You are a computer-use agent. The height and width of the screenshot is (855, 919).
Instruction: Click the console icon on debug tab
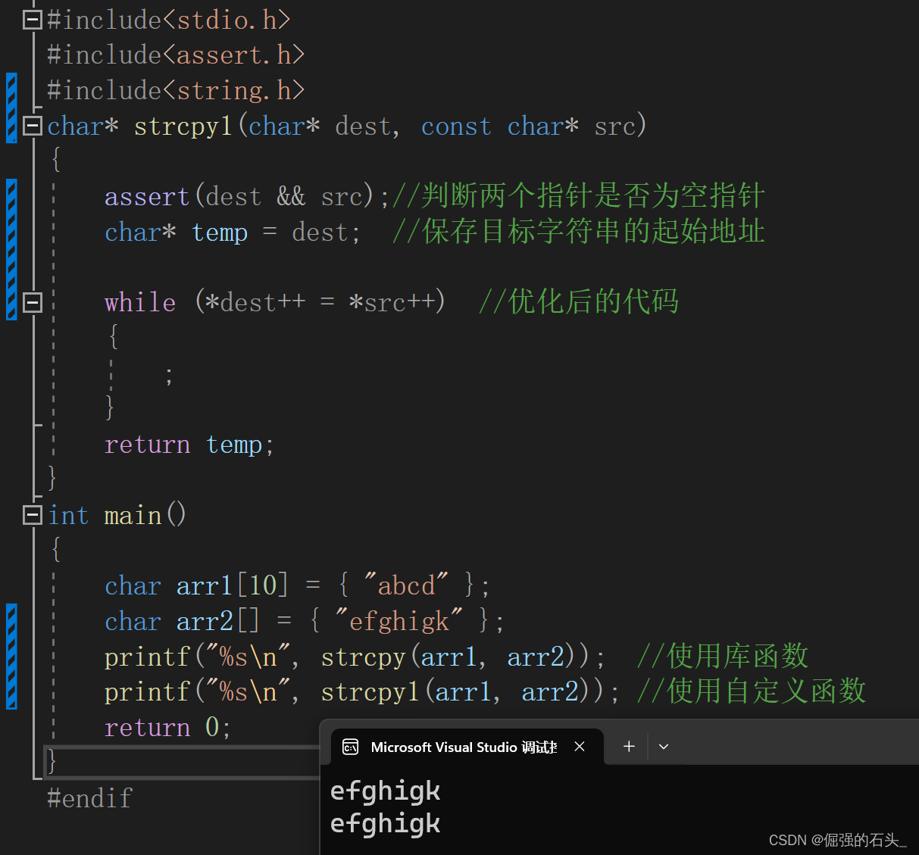tap(351, 747)
